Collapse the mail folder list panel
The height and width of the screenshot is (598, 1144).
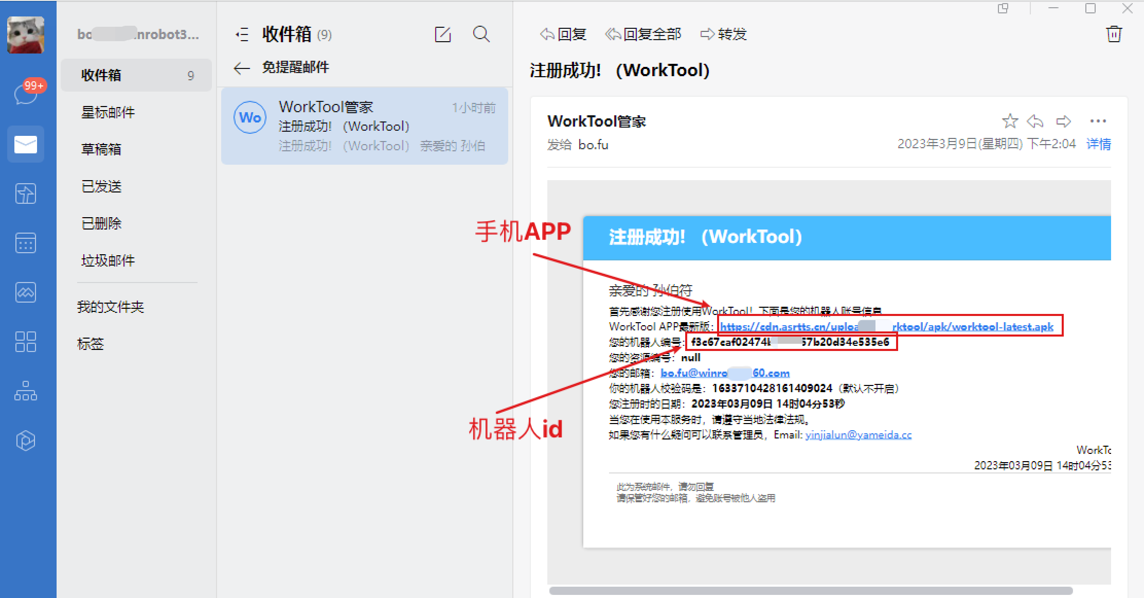click(242, 34)
